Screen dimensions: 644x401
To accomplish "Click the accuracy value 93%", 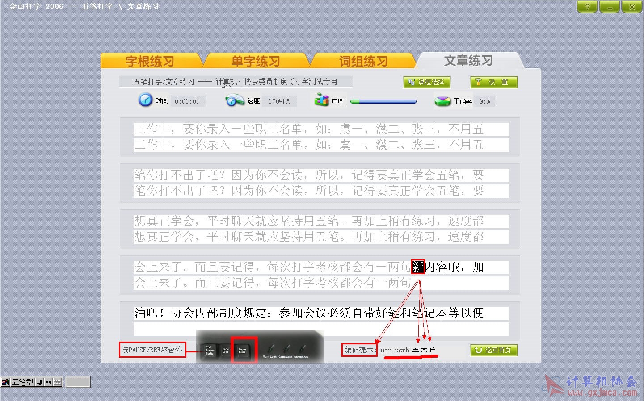I will click(484, 101).
